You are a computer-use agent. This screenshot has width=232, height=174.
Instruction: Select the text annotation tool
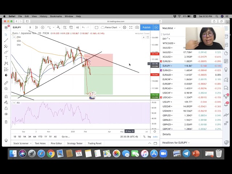[x=6, y=58]
